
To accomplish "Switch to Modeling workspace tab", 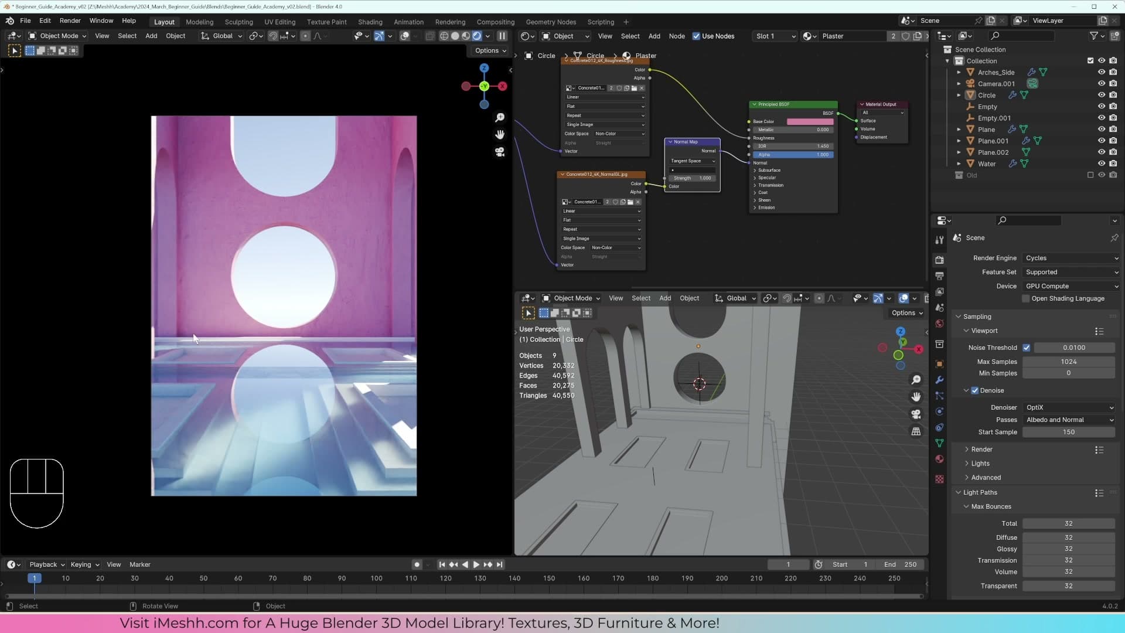I will [x=199, y=22].
